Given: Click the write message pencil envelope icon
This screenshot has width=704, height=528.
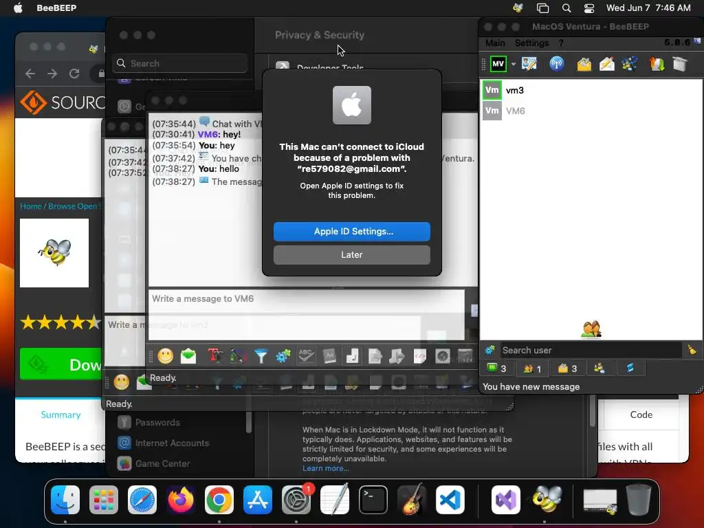Looking at the screenshot, I should coord(606,64).
